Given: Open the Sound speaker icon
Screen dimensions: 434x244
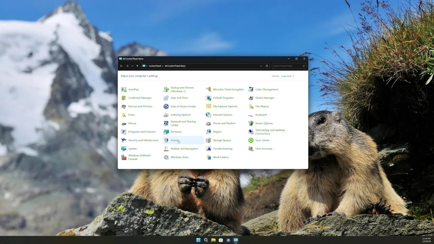Looking at the screenshot, I should click(x=166, y=140).
